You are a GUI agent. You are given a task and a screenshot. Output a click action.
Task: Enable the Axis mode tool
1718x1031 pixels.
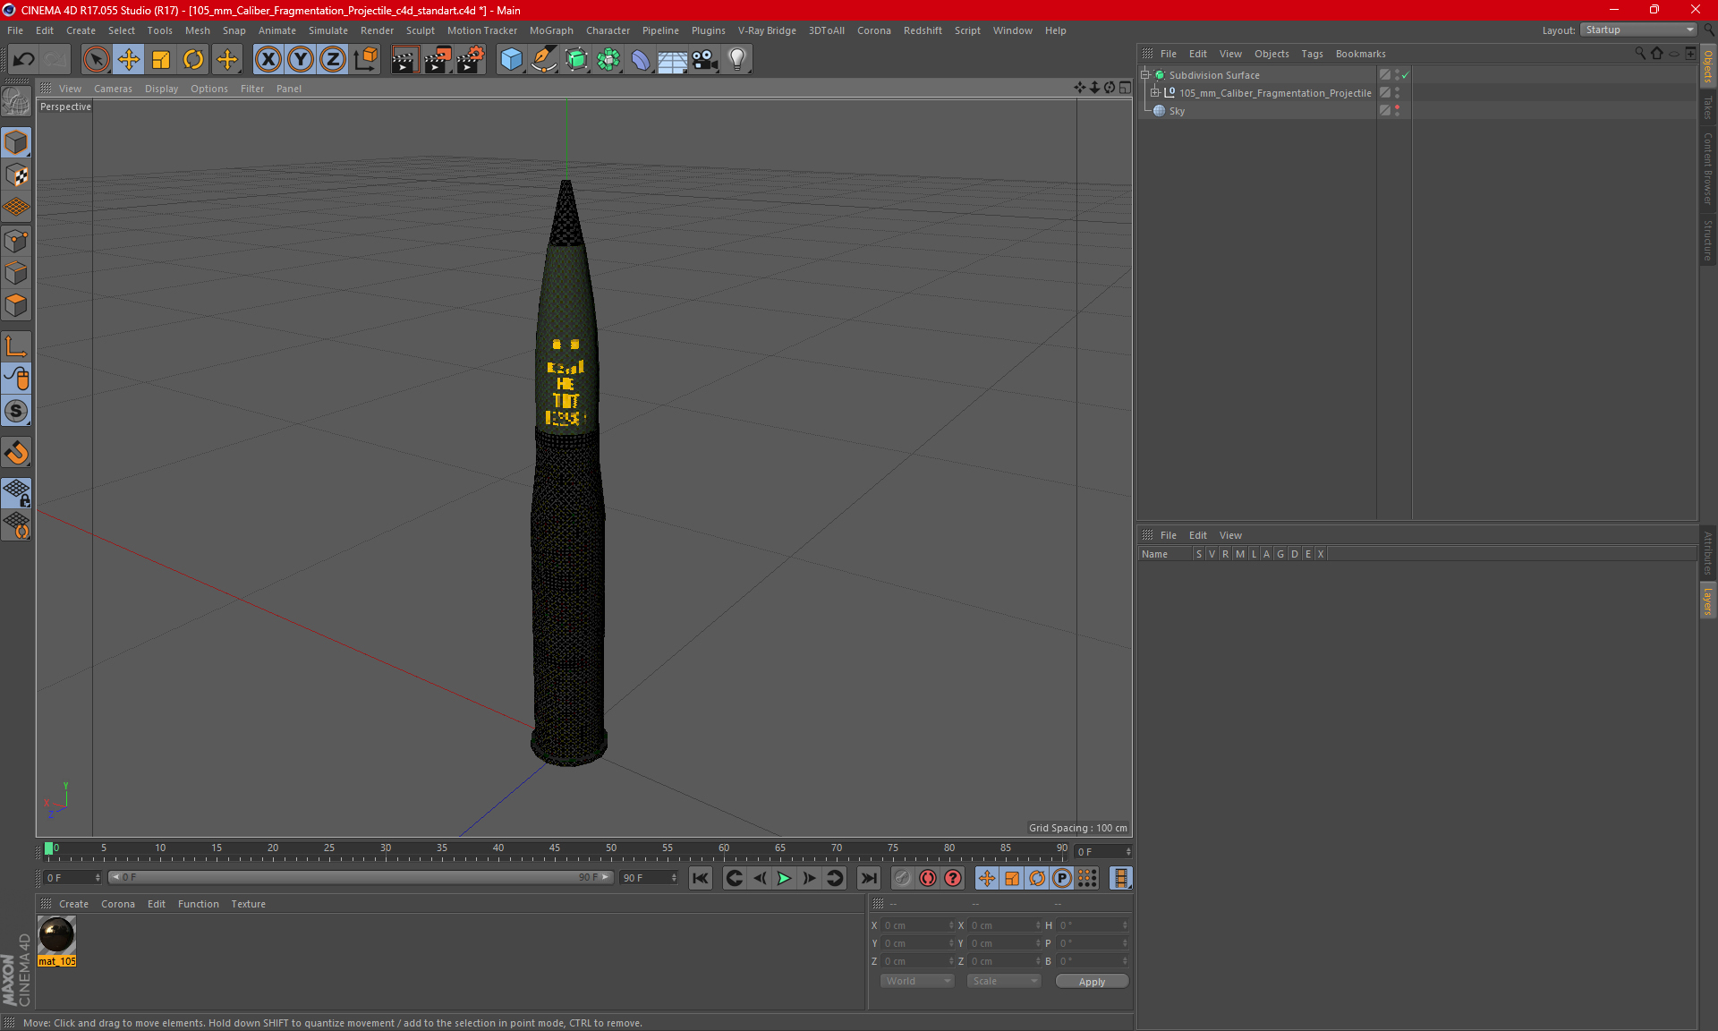coord(16,346)
